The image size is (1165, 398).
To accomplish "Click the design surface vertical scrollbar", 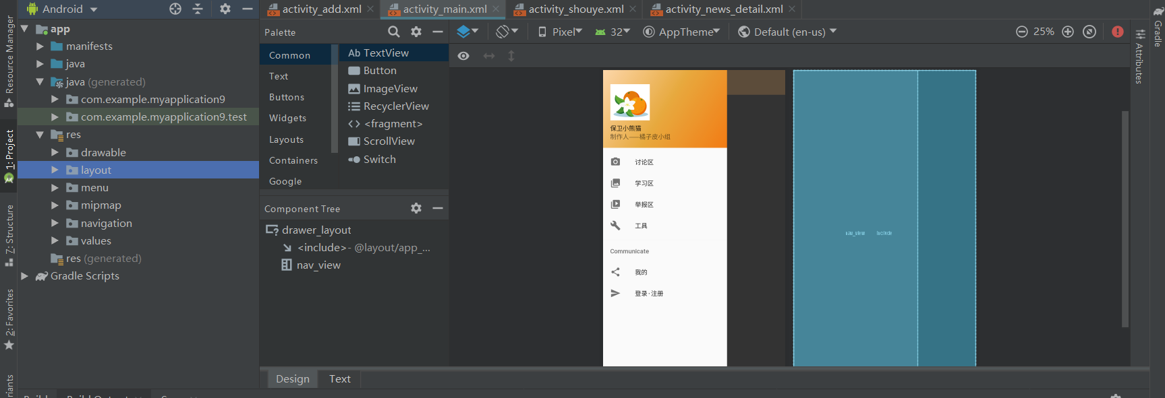I will click(x=1125, y=219).
